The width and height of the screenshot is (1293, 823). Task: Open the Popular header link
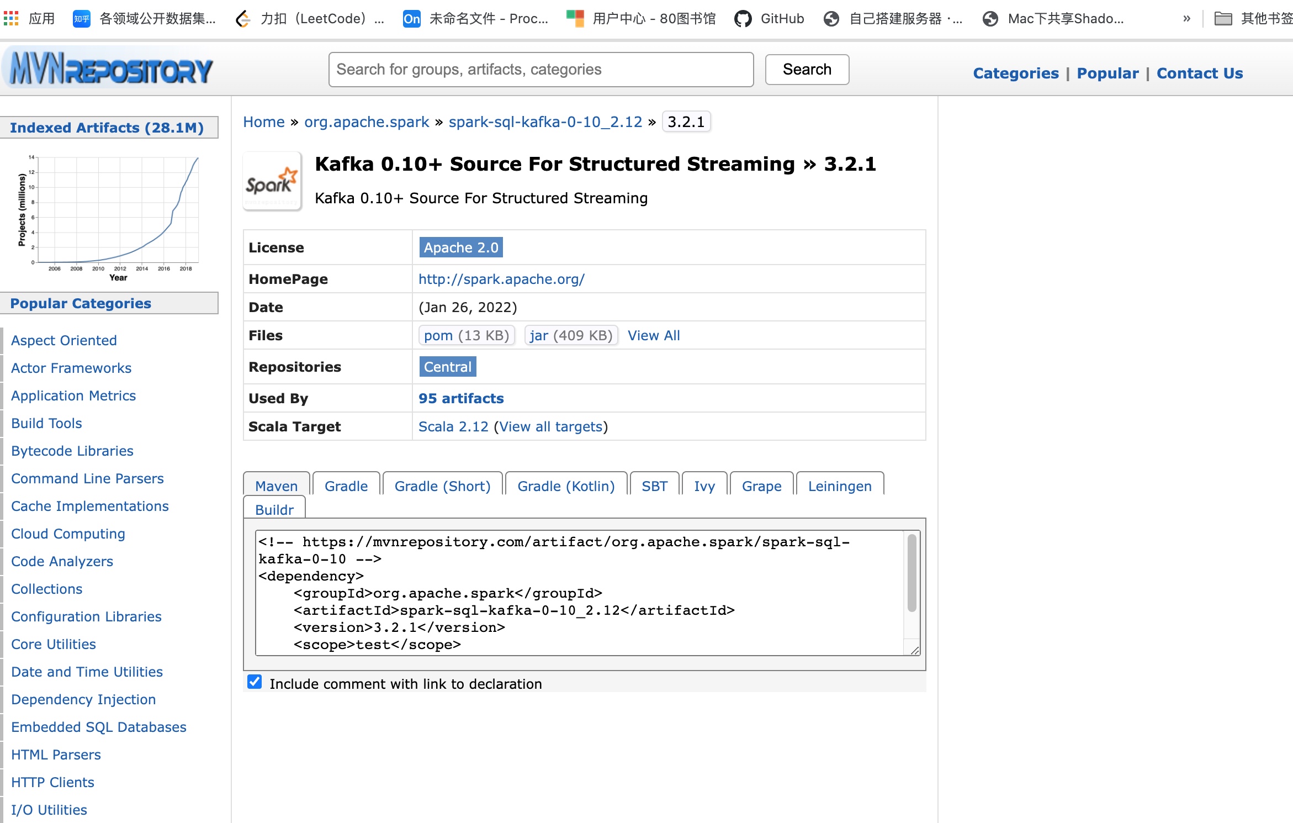pyautogui.click(x=1107, y=73)
